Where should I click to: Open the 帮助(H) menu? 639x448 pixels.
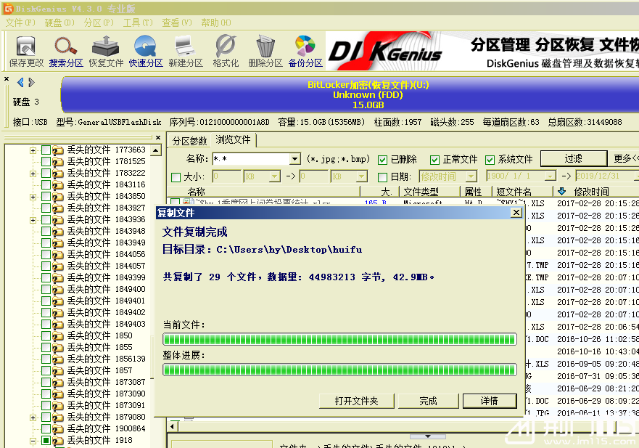[x=216, y=23]
